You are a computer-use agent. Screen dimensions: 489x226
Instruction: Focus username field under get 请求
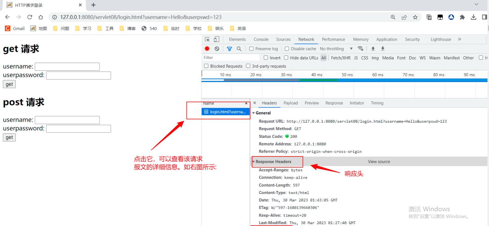click(x=67, y=67)
